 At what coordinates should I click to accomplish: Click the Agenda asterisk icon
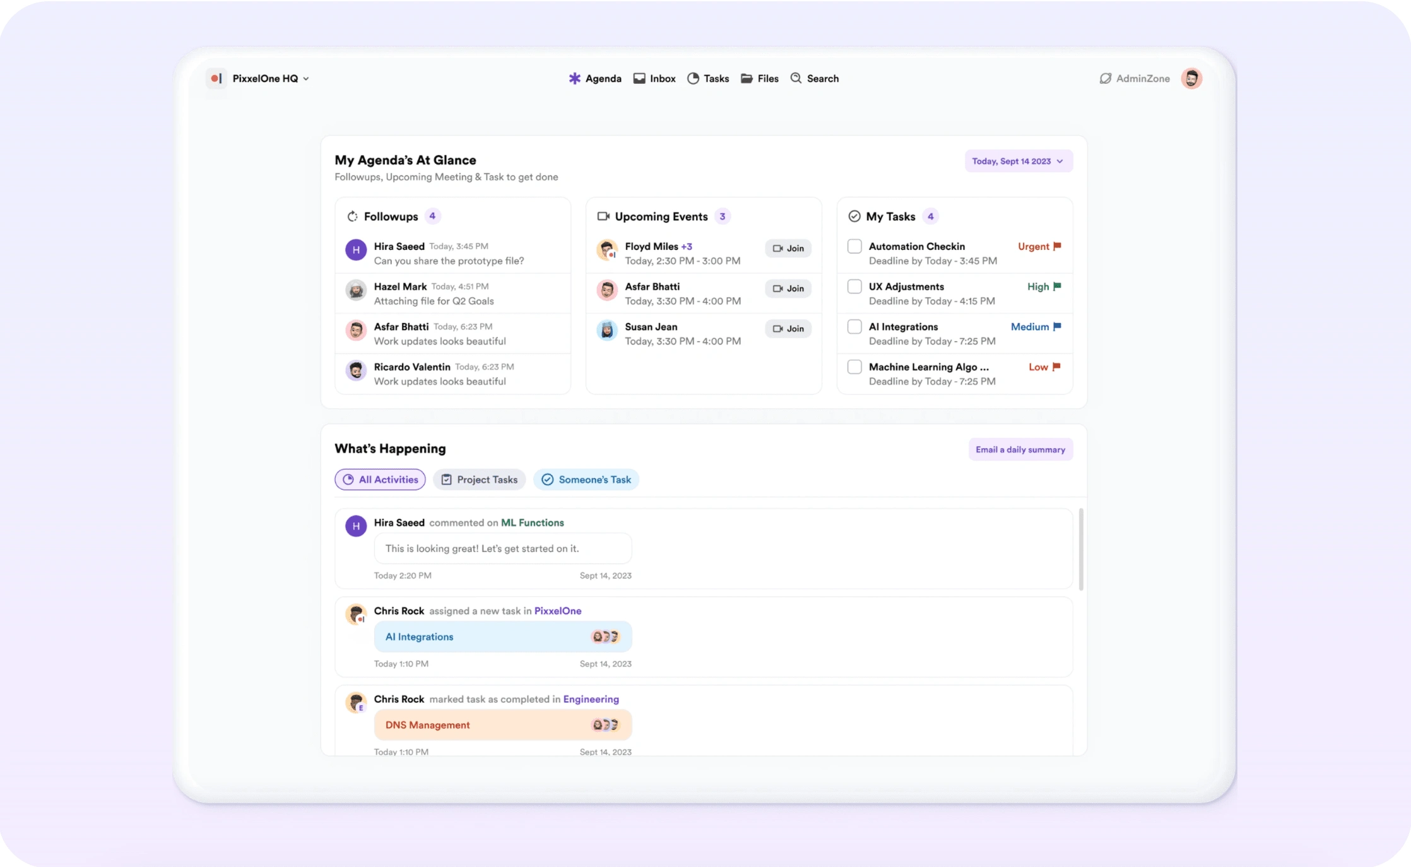click(x=574, y=78)
